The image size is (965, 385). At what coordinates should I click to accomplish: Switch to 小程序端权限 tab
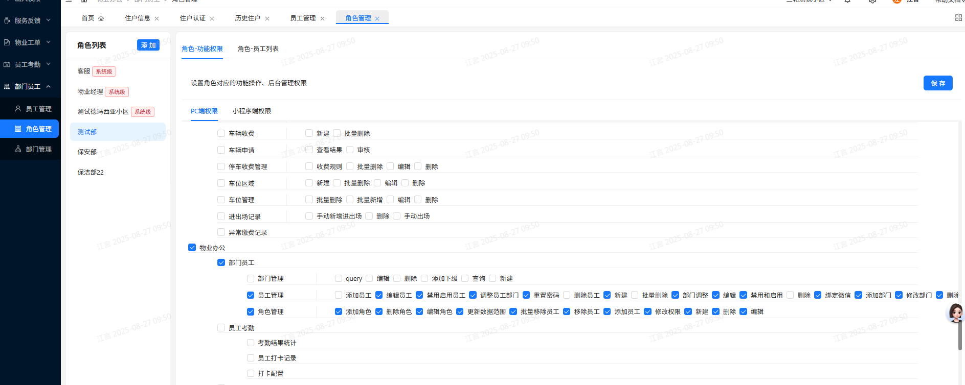[252, 111]
